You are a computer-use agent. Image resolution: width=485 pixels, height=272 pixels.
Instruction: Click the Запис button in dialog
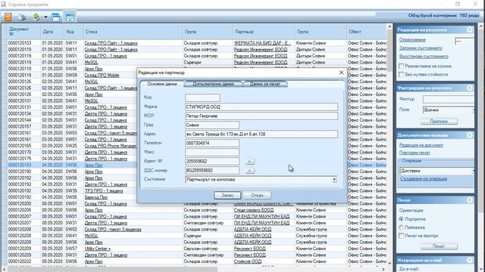[227, 195]
